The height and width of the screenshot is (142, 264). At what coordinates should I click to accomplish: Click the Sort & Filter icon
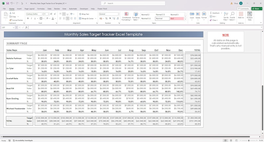click(x=226, y=14)
